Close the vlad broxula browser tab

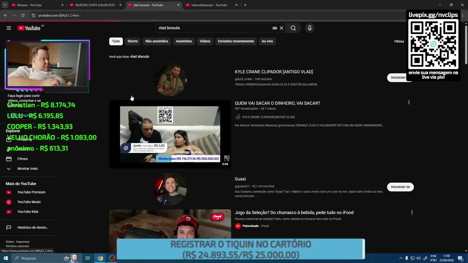[x=178, y=5]
